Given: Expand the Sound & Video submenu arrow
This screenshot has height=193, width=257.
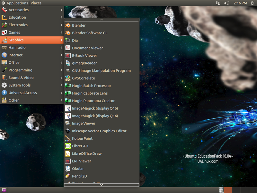Looking at the screenshot, I should (61, 78).
